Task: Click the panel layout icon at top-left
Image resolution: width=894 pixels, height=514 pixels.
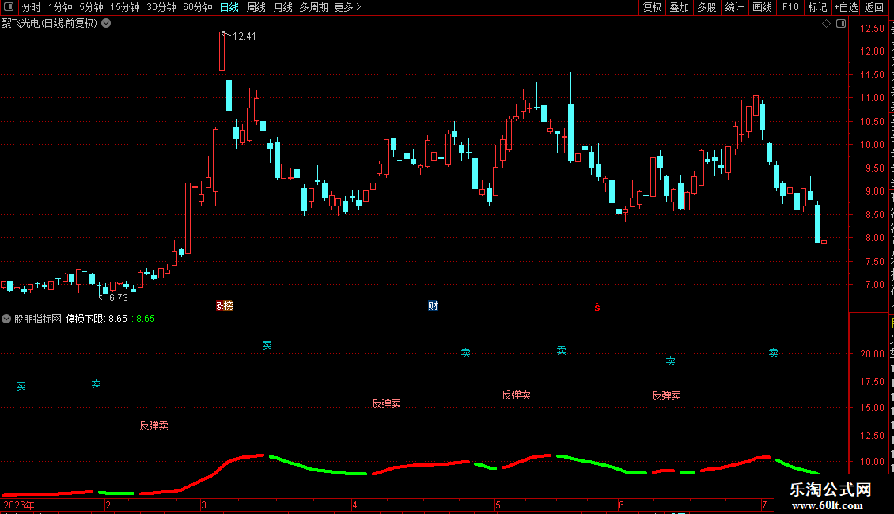Action: [9, 7]
